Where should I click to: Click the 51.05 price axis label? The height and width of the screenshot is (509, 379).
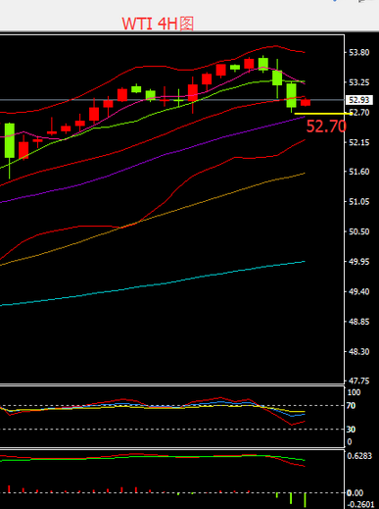pos(359,202)
